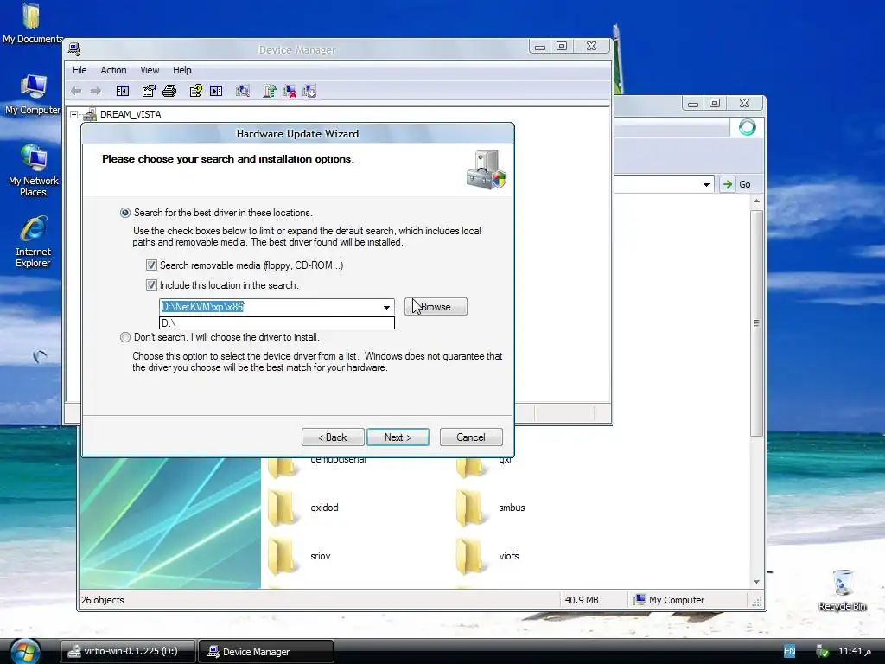Select the 'D:\' suggestion in dropdown list
This screenshot has width=885, height=664.
[x=277, y=323]
